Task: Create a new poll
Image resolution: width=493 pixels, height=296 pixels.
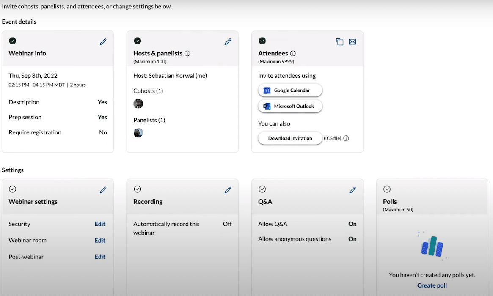Action: pyautogui.click(x=432, y=285)
